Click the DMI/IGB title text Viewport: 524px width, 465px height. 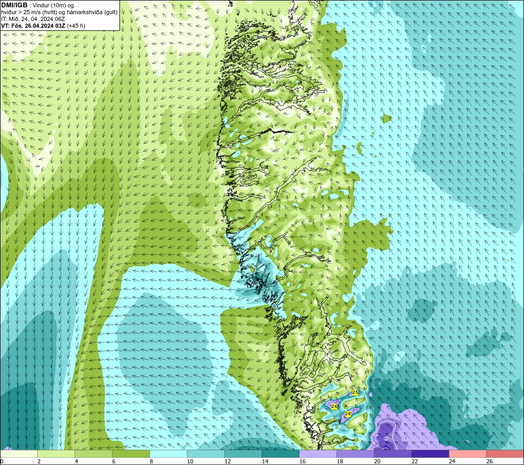[14, 5]
